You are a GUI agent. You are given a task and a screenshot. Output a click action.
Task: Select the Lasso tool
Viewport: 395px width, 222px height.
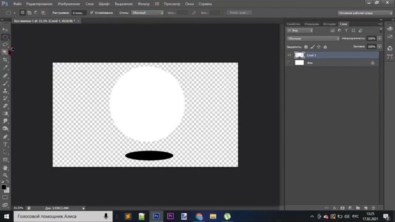click(x=5, y=44)
